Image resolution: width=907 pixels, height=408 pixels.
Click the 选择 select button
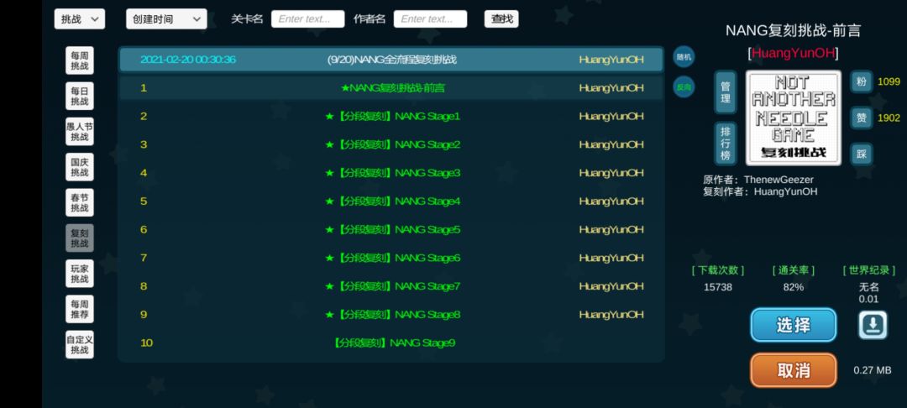[x=794, y=326]
